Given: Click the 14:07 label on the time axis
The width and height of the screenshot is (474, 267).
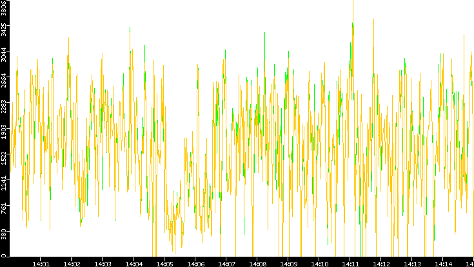Looking at the screenshot, I should pyautogui.click(x=226, y=263).
